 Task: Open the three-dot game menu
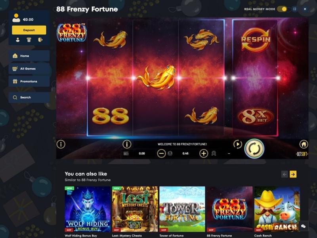click(x=61, y=144)
